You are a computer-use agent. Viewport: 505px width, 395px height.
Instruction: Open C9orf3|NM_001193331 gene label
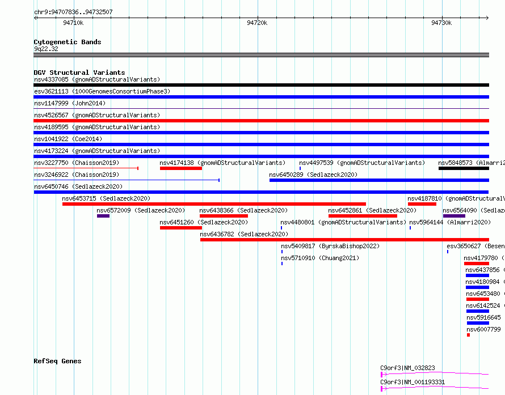click(x=413, y=382)
